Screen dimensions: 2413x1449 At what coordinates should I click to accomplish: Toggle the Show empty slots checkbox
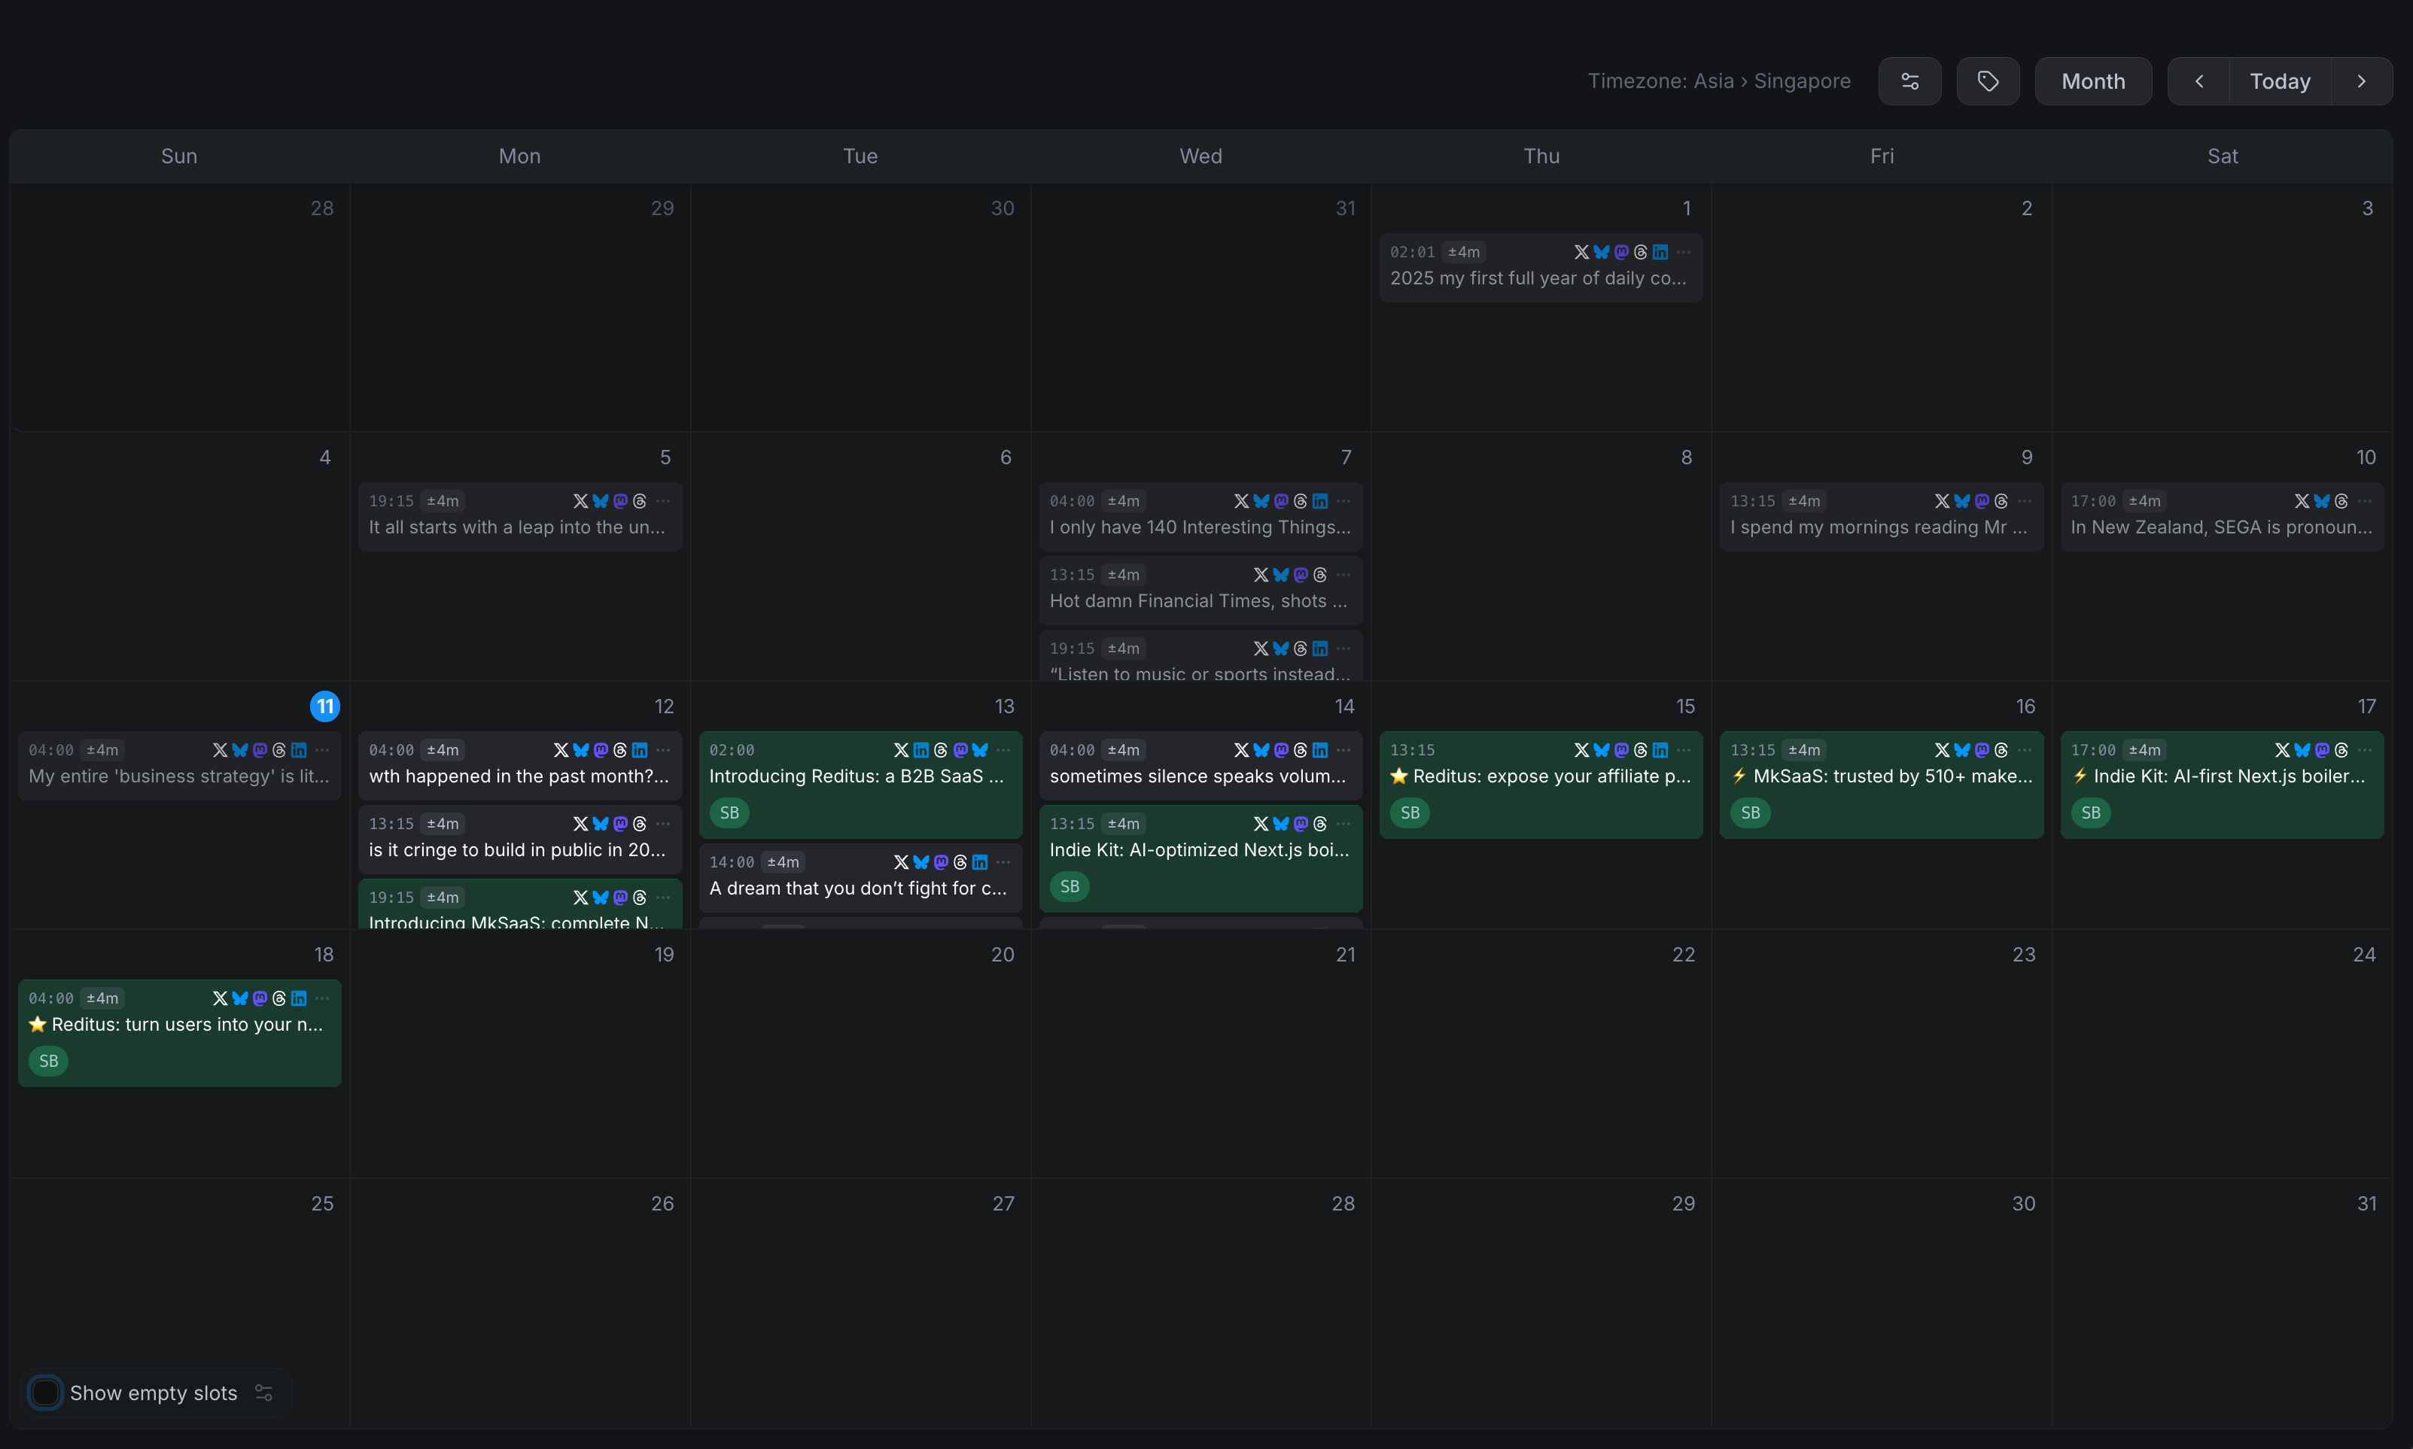45,1393
